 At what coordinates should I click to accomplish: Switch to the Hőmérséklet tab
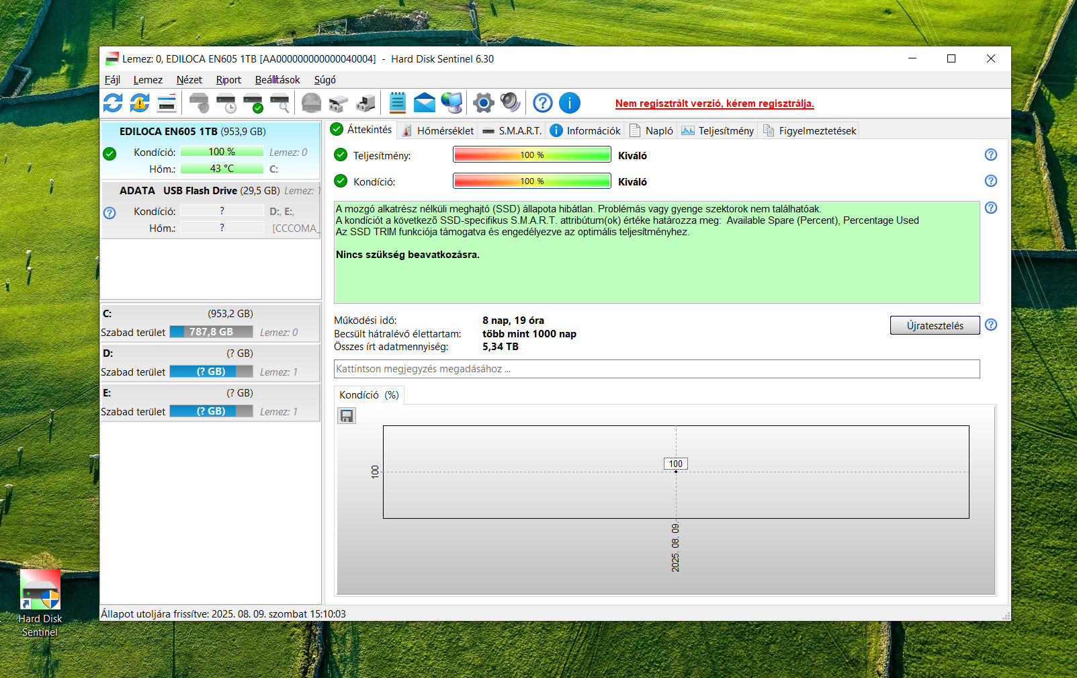(x=437, y=130)
